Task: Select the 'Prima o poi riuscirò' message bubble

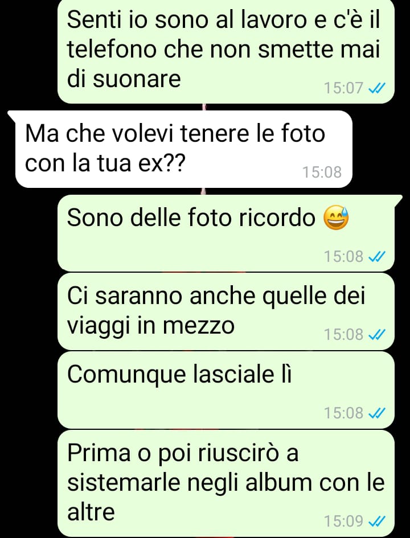Action: 225,483
